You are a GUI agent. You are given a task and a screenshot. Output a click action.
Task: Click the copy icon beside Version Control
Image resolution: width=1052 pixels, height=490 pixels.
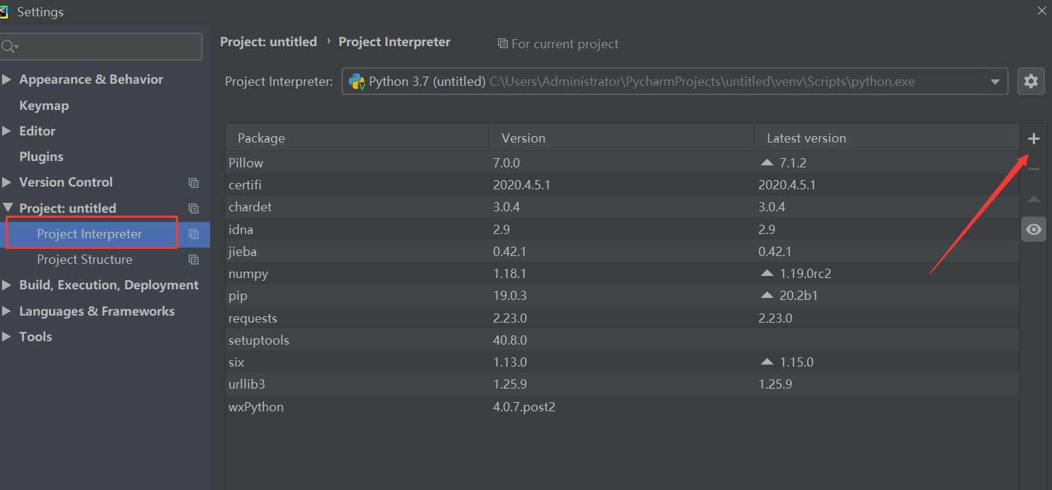click(194, 183)
